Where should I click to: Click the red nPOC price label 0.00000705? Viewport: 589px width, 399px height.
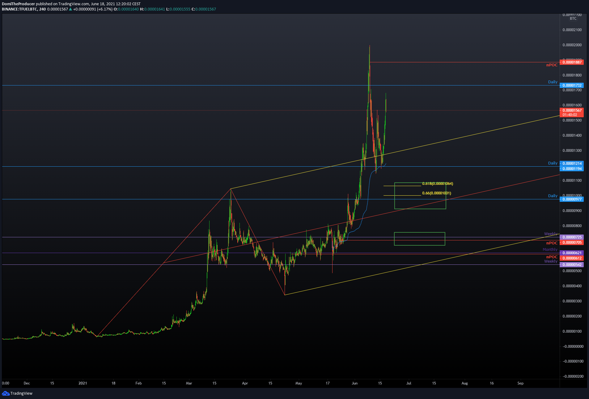coord(572,243)
